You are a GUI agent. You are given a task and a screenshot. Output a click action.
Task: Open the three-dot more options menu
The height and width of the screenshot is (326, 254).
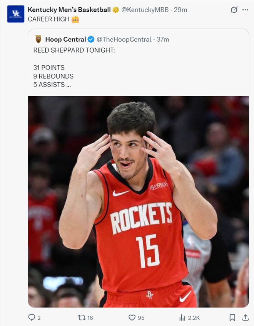point(245,10)
